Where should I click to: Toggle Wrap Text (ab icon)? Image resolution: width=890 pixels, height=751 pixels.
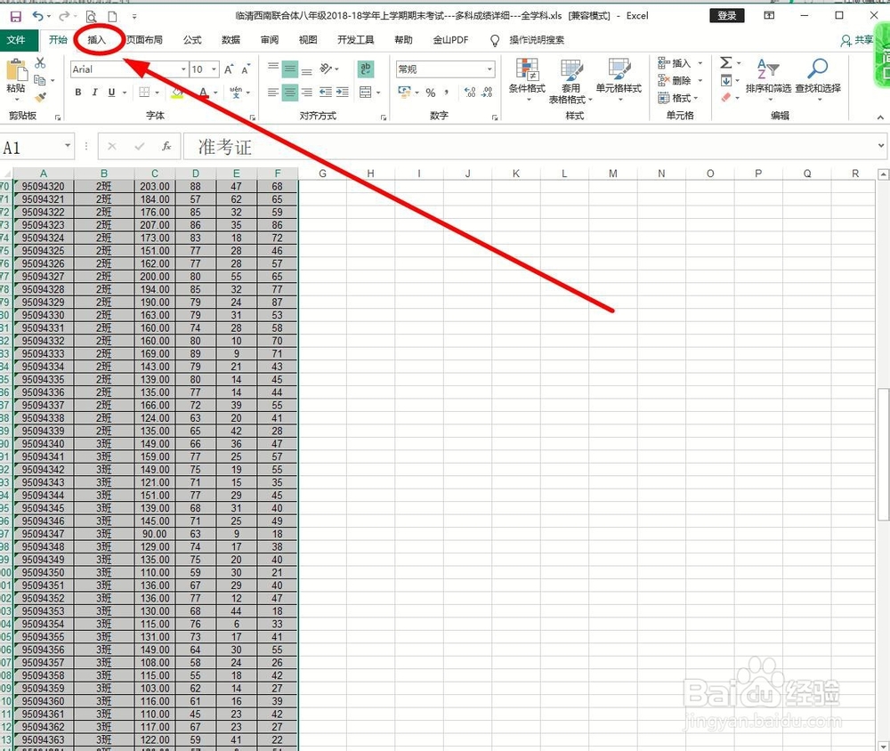click(x=366, y=69)
